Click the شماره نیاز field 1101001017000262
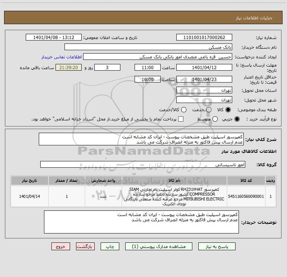 coord(204,37)
